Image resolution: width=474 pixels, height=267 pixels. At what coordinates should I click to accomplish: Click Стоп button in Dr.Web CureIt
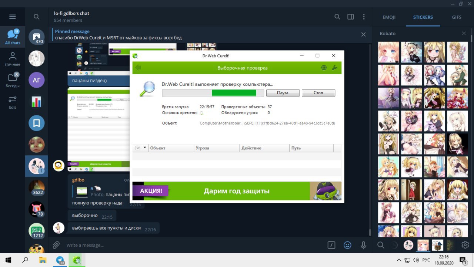coord(318,93)
